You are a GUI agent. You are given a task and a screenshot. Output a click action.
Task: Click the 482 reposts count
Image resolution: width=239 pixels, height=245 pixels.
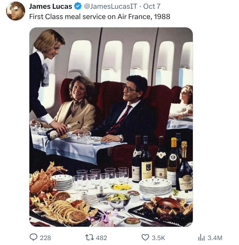(x=102, y=238)
